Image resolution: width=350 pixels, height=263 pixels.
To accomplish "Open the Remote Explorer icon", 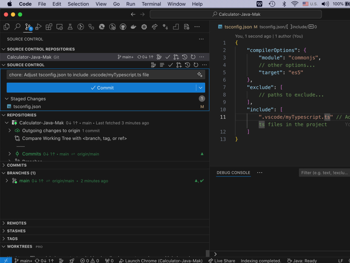I will click(59, 27).
